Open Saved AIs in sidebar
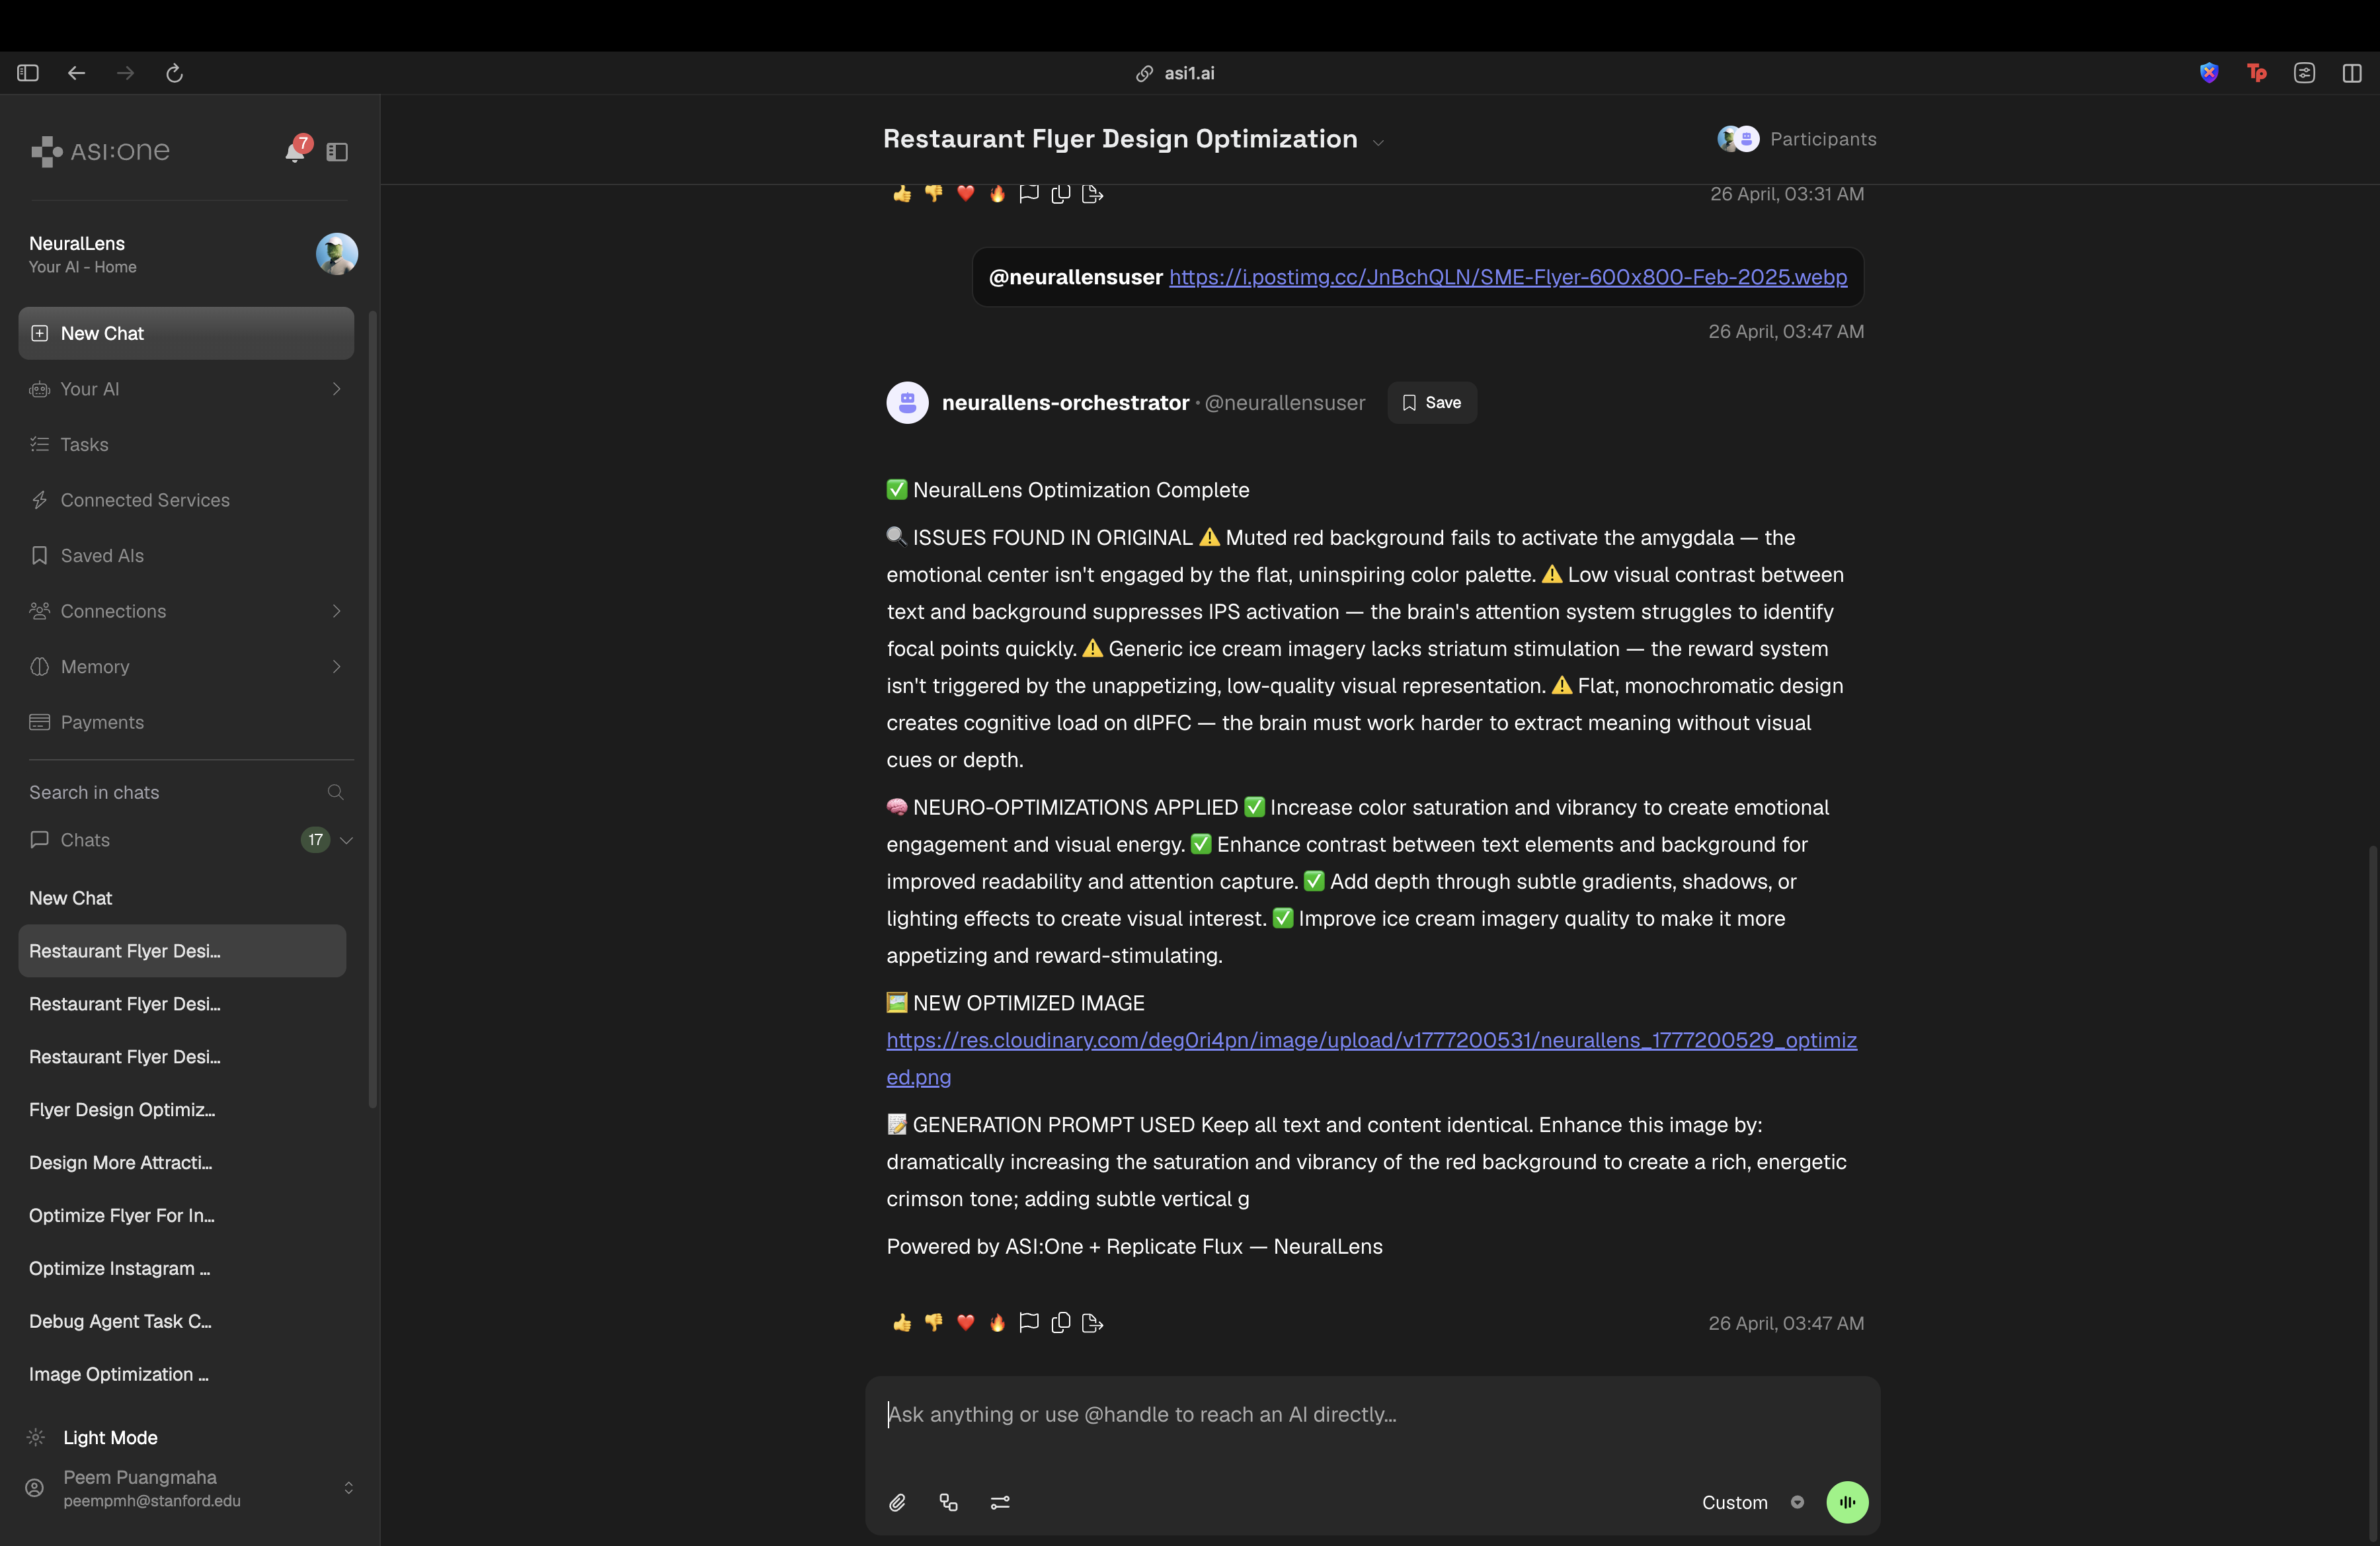Image resolution: width=2380 pixels, height=1546 pixels. (102, 555)
